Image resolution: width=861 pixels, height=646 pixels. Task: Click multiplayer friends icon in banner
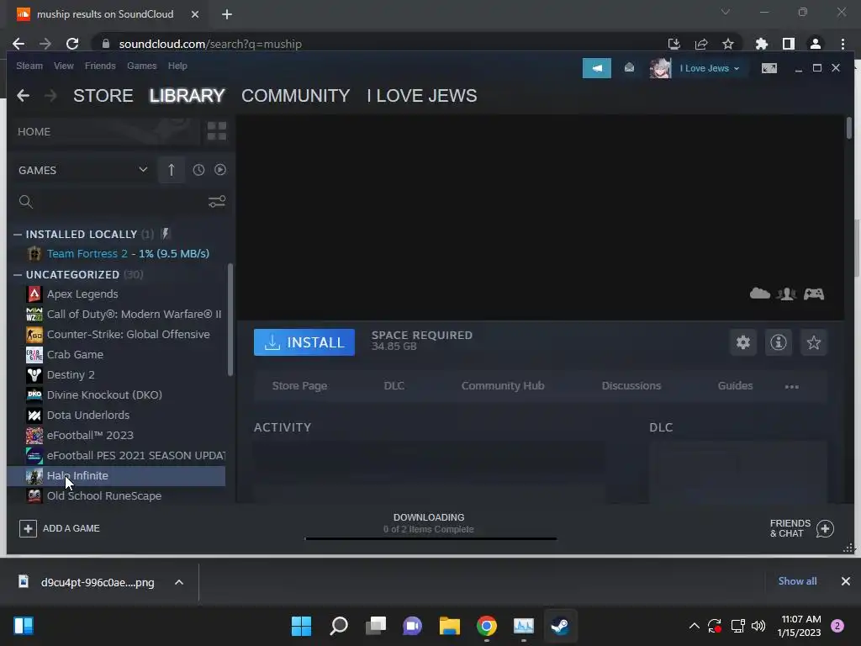[786, 294]
